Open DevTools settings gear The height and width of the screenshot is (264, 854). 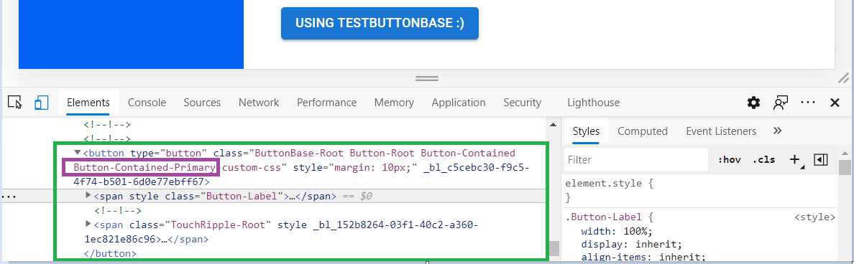[753, 103]
